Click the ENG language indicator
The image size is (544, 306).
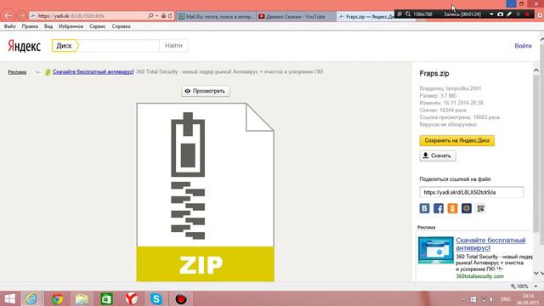tap(506, 299)
